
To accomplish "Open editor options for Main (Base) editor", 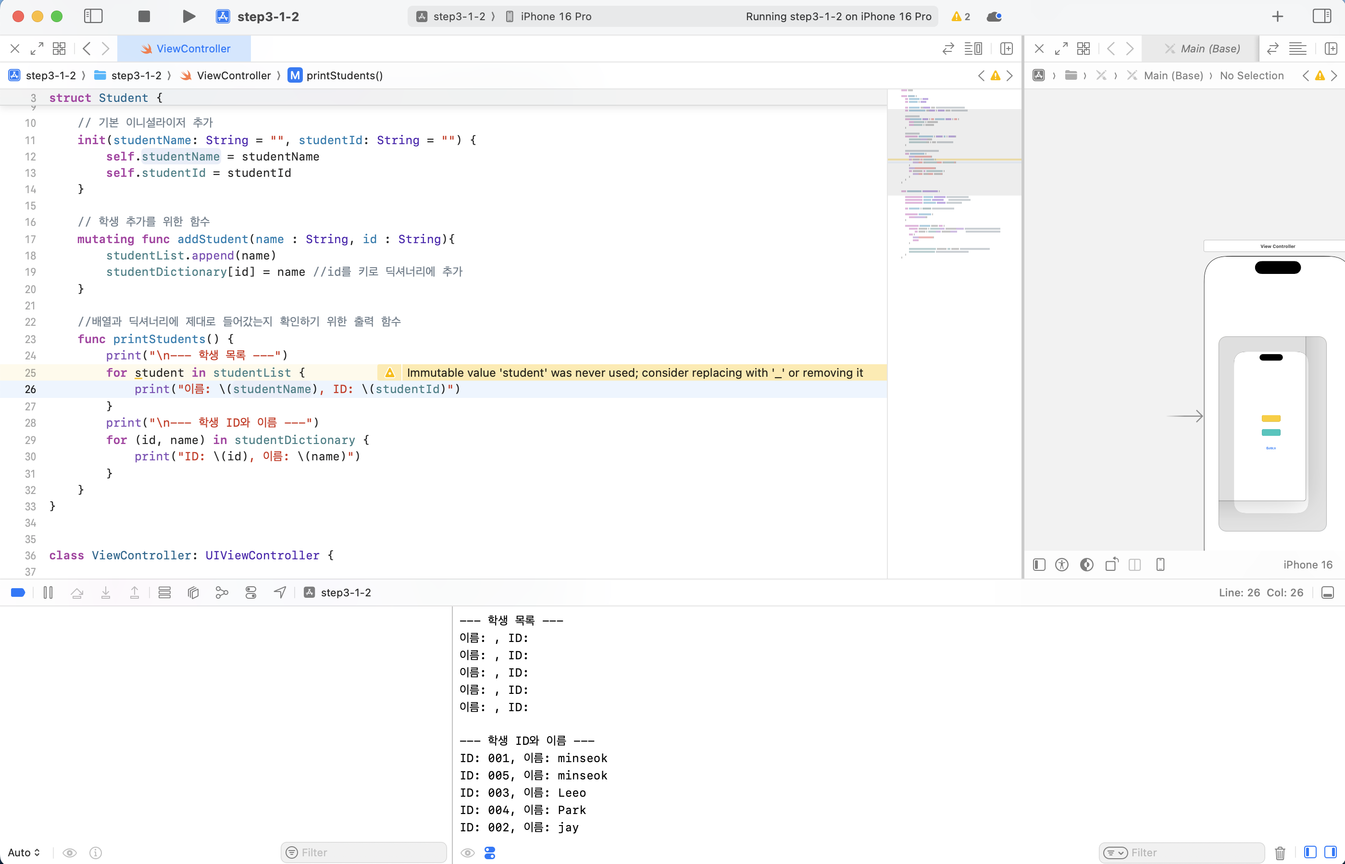I will (x=1297, y=49).
